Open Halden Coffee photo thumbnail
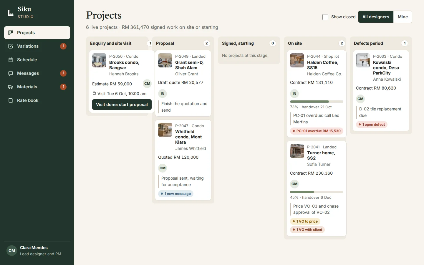424x265 pixels. [x=297, y=60]
